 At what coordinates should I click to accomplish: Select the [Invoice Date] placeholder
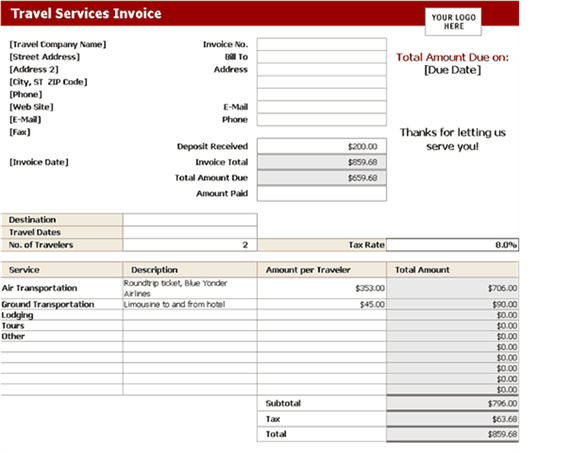tap(38, 162)
